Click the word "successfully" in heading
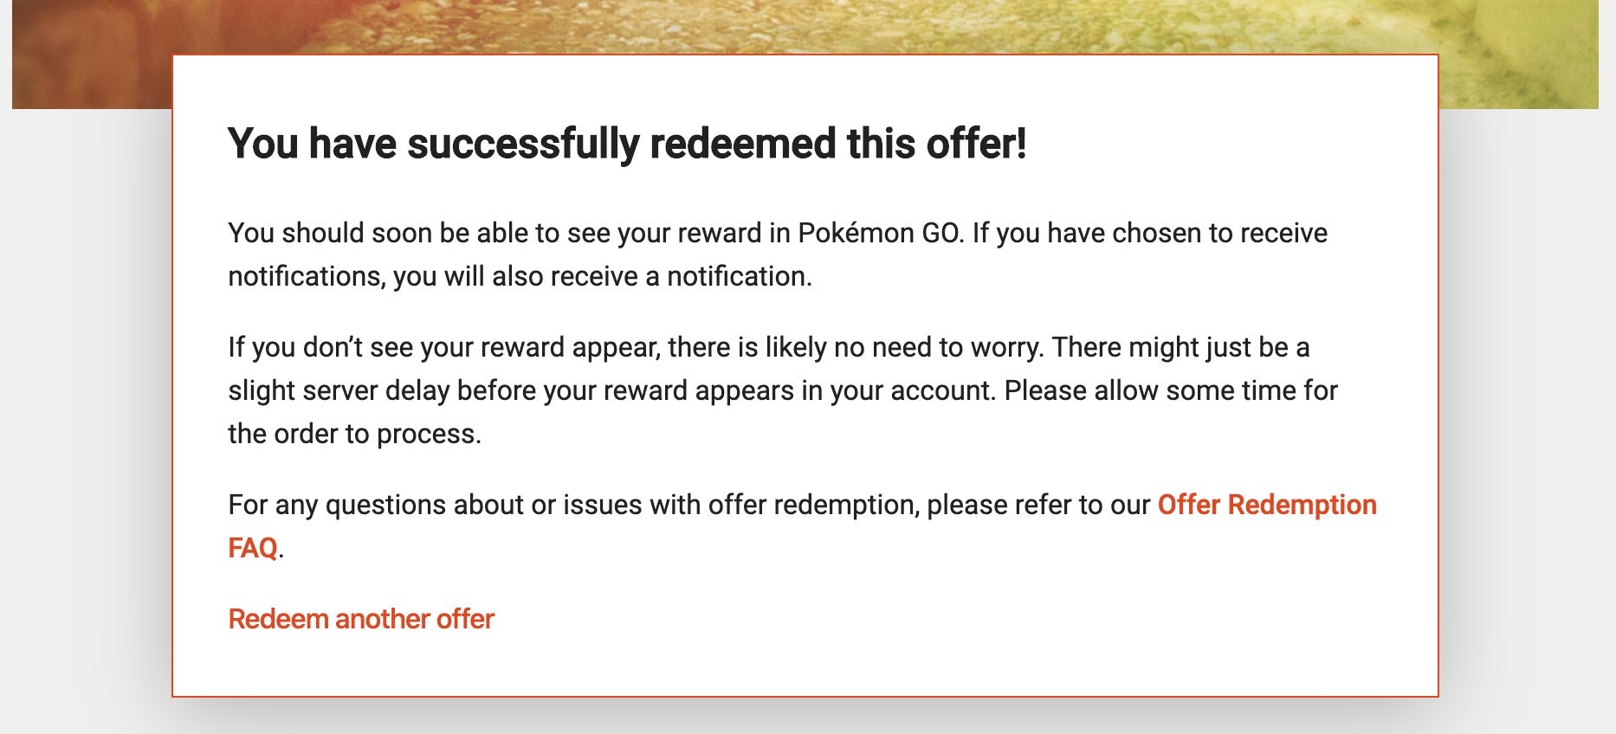Viewport: 1616px width, 734px height. 523,144
